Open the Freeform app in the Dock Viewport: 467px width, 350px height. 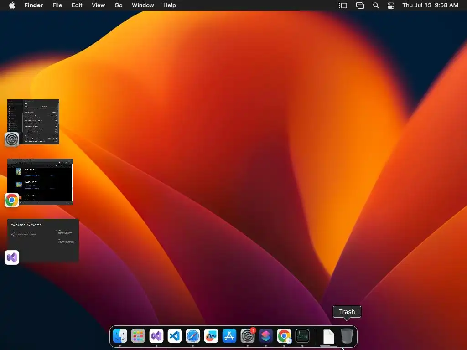point(211,336)
